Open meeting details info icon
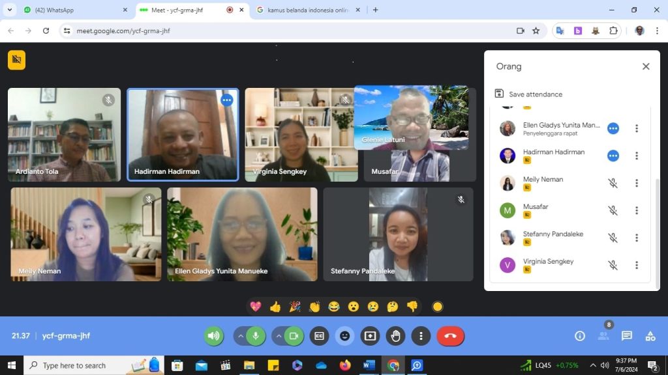Screen dimensions: 668x375 coord(580,336)
